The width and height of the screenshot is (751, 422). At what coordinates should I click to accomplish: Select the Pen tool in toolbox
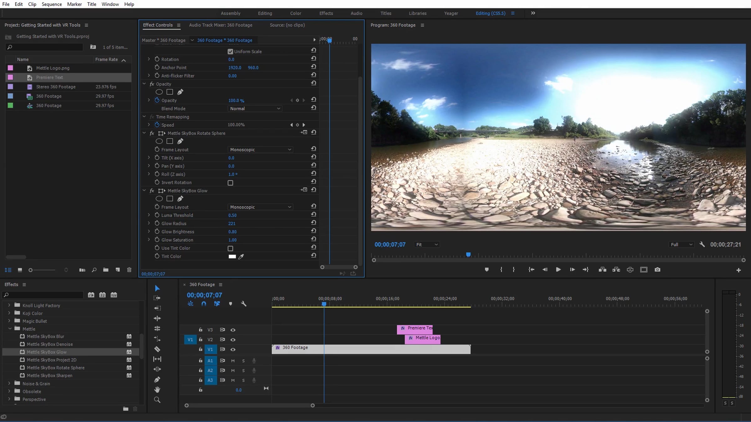pyautogui.click(x=157, y=379)
